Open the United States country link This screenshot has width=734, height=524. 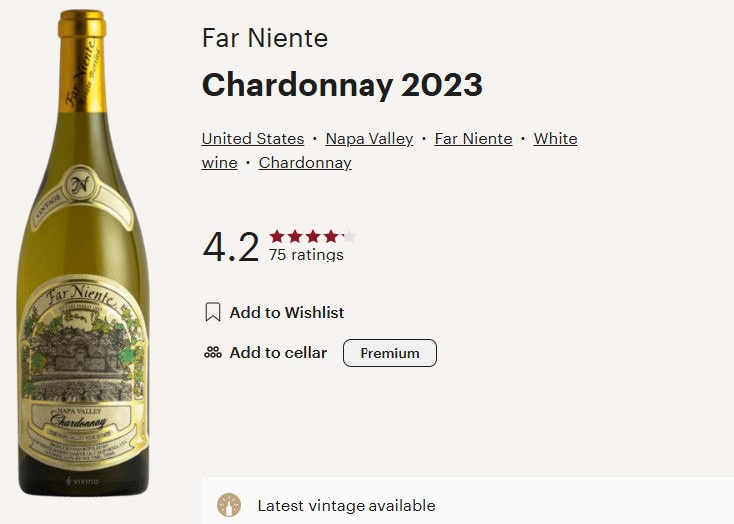[x=252, y=139]
